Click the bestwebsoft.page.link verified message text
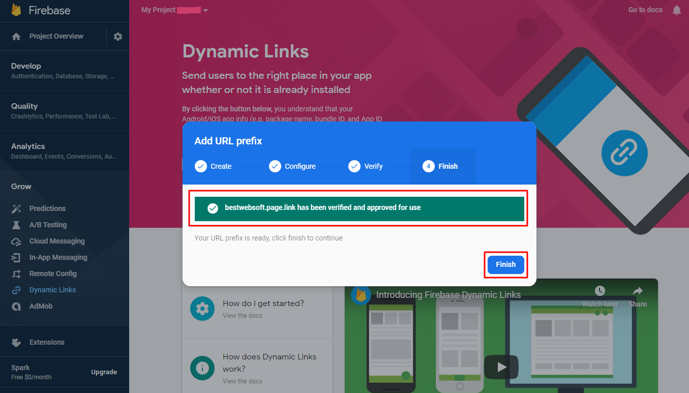Image resolution: width=689 pixels, height=393 pixels. pyautogui.click(x=322, y=207)
